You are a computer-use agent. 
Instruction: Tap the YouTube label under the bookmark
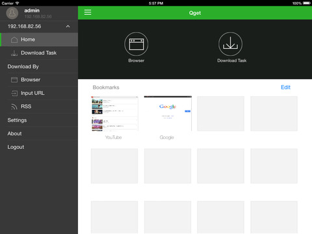(x=113, y=137)
